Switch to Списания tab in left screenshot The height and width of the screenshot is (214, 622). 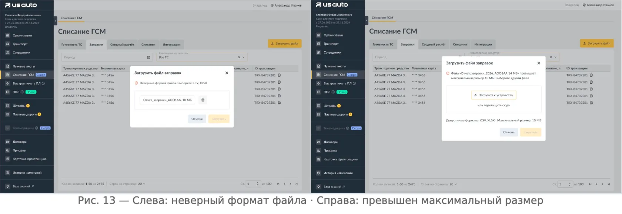pyautogui.click(x=148, y=45)
